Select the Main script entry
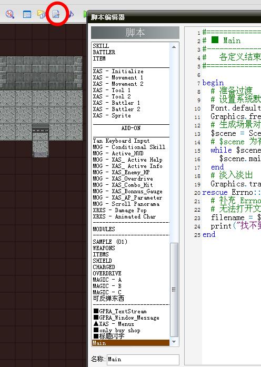The width and height of the screenshot is (261, 367). [x=130, y=343]
